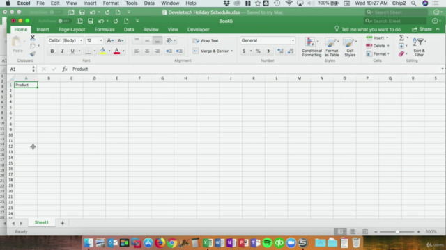446x250 pixels.
Task: Open Spotify from the Dock
Action: tap(267, 242)
